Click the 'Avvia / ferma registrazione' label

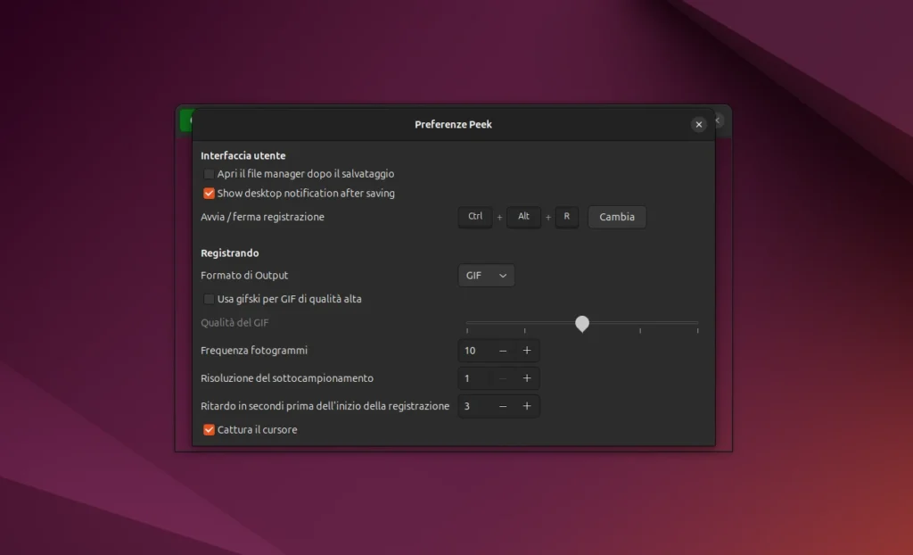point(262,217)
